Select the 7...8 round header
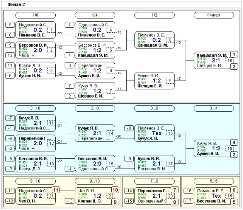Viewport: 243px width, 210px height. (155, 181)
